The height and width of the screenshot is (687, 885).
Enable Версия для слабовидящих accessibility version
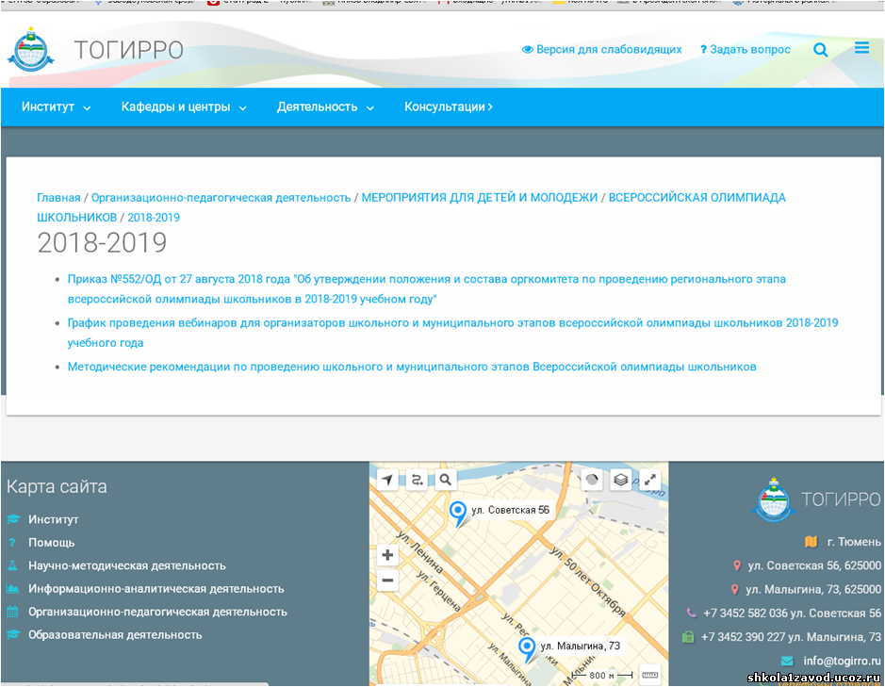coord(601,50)
